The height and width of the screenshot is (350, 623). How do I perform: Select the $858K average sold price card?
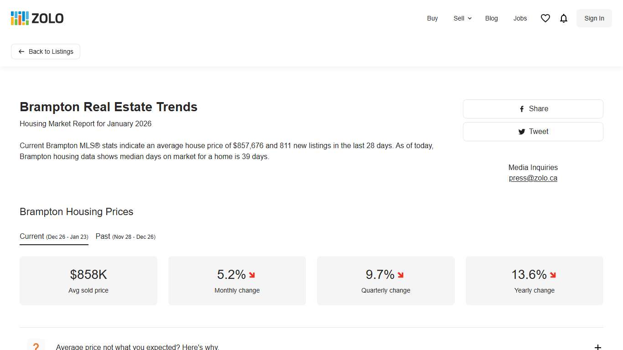click(x=88, y=280)
